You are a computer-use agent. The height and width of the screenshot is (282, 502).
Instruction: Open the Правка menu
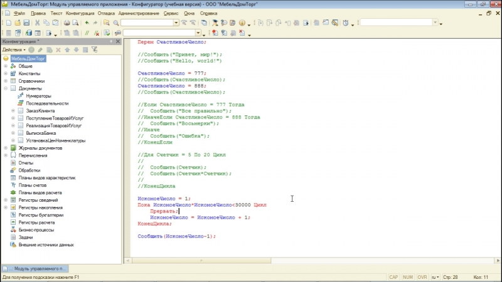38,13
